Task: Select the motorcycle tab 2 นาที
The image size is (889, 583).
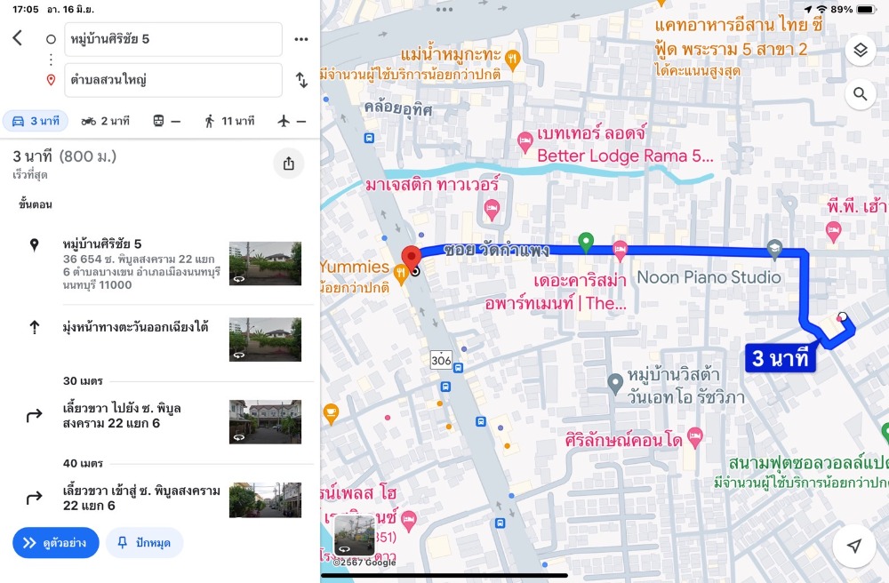Action: (x=105, y=121)
